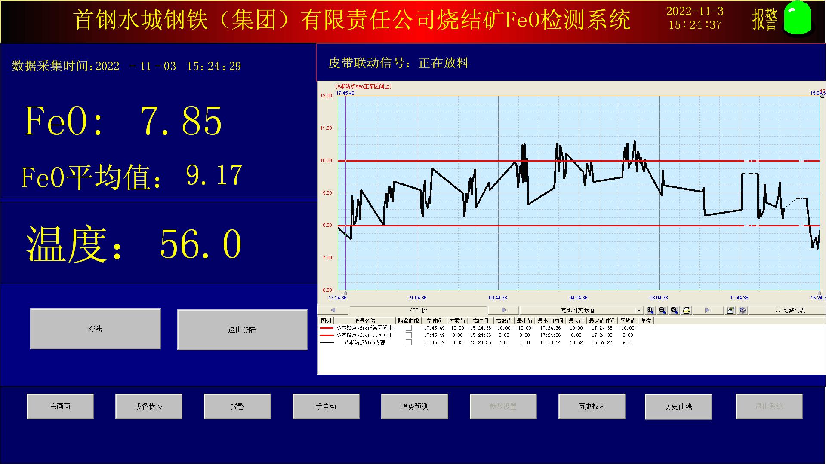The height and width of the screenshot is (464, 826).
Task: Click the 退出系统 button
Action: coord(769,406)
